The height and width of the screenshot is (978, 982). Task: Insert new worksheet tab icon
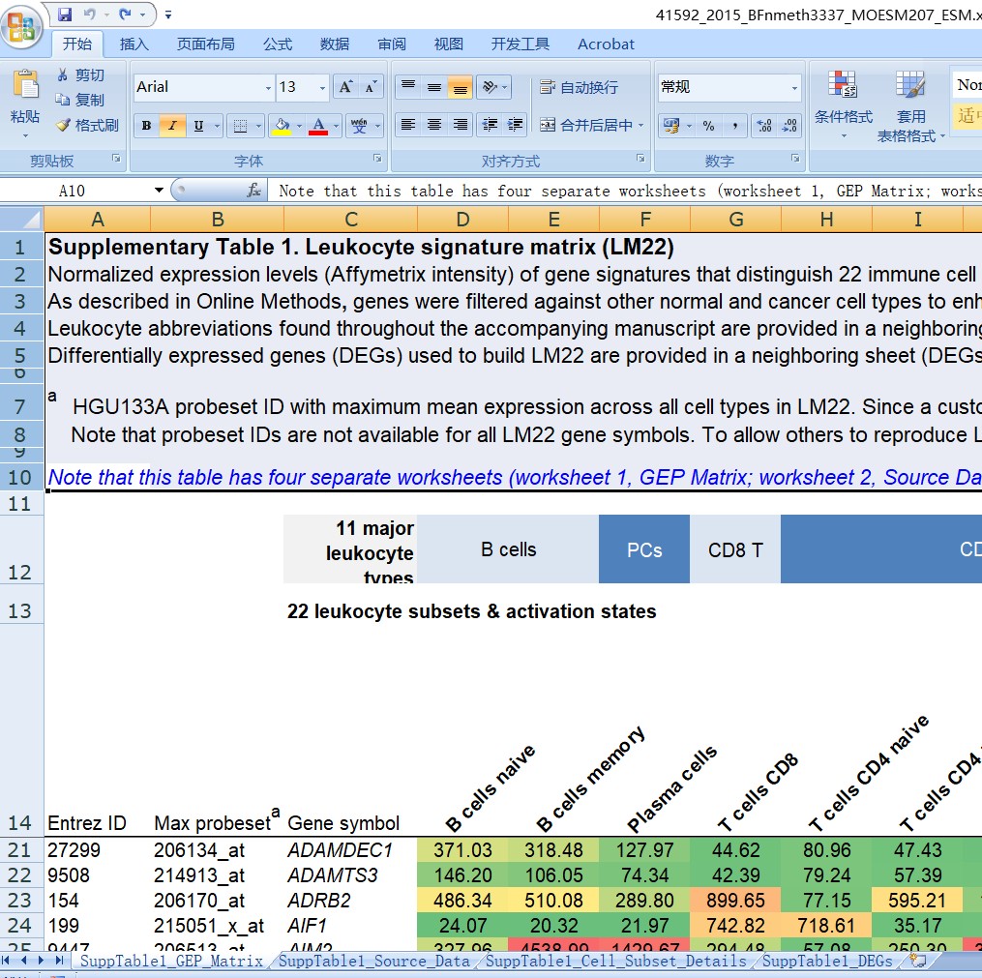coord(917,961)
